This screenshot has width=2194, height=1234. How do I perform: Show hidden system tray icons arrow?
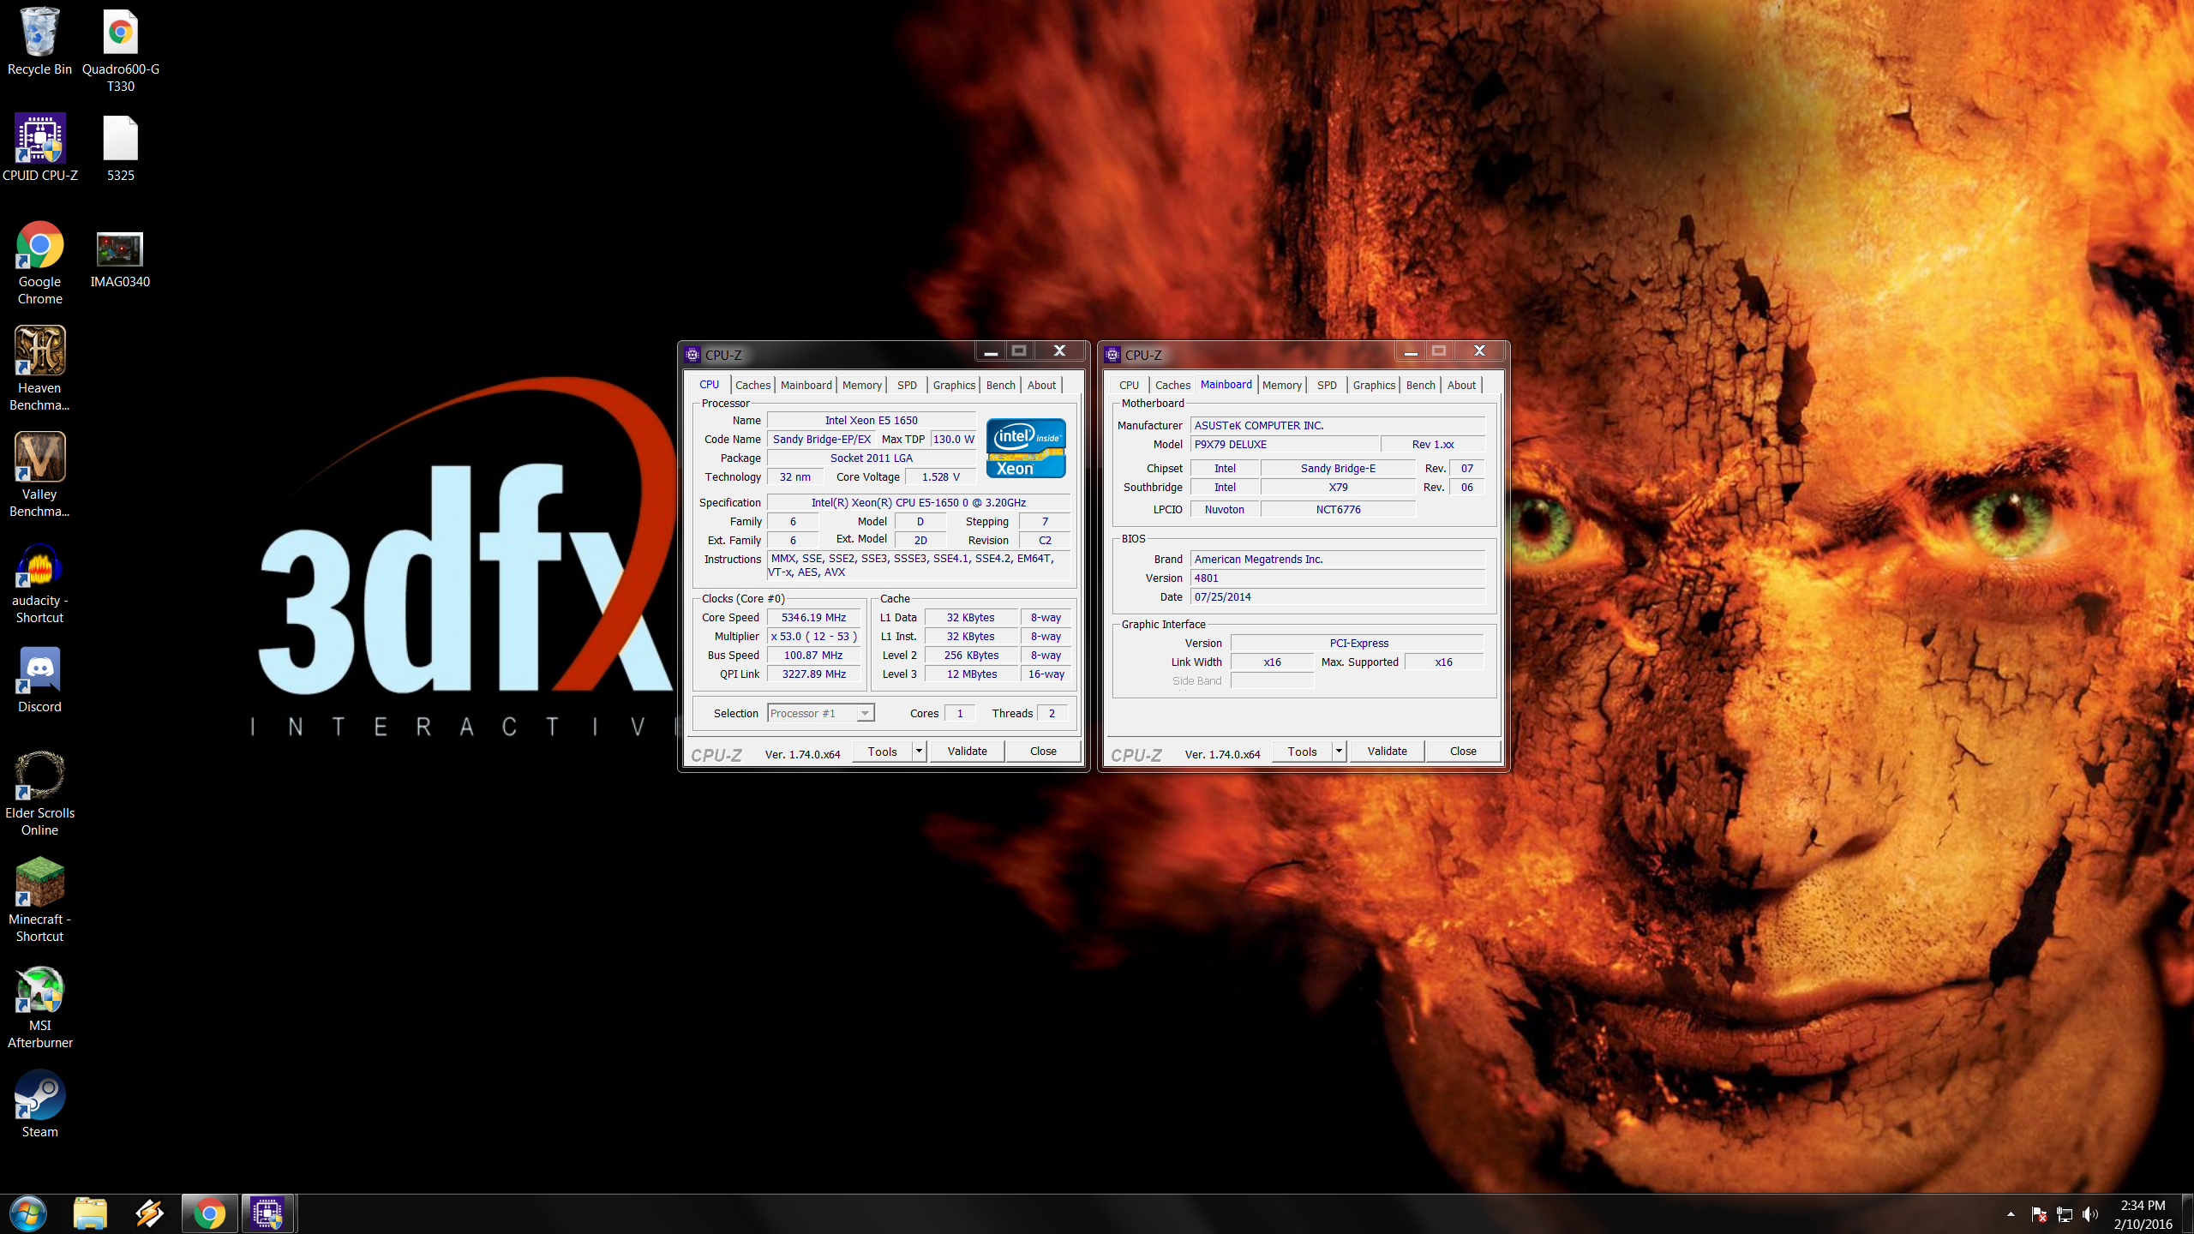tap(2011, 1214)
